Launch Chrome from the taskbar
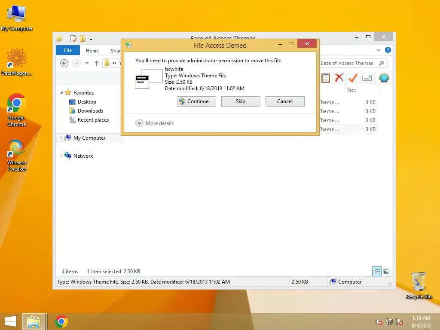The width and height of the screenshot is (440, 330). (61, 321)
